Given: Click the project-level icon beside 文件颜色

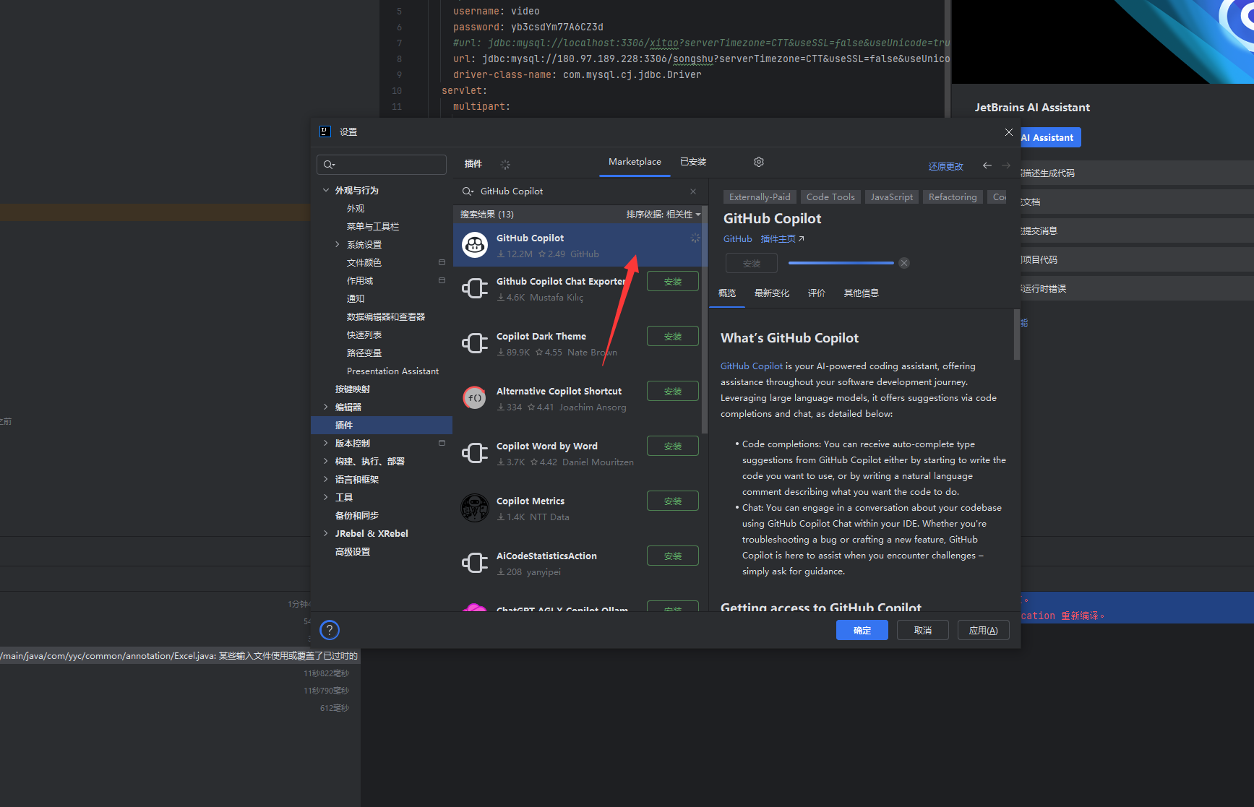Looking at the screenshot, I should pos(442,262).
